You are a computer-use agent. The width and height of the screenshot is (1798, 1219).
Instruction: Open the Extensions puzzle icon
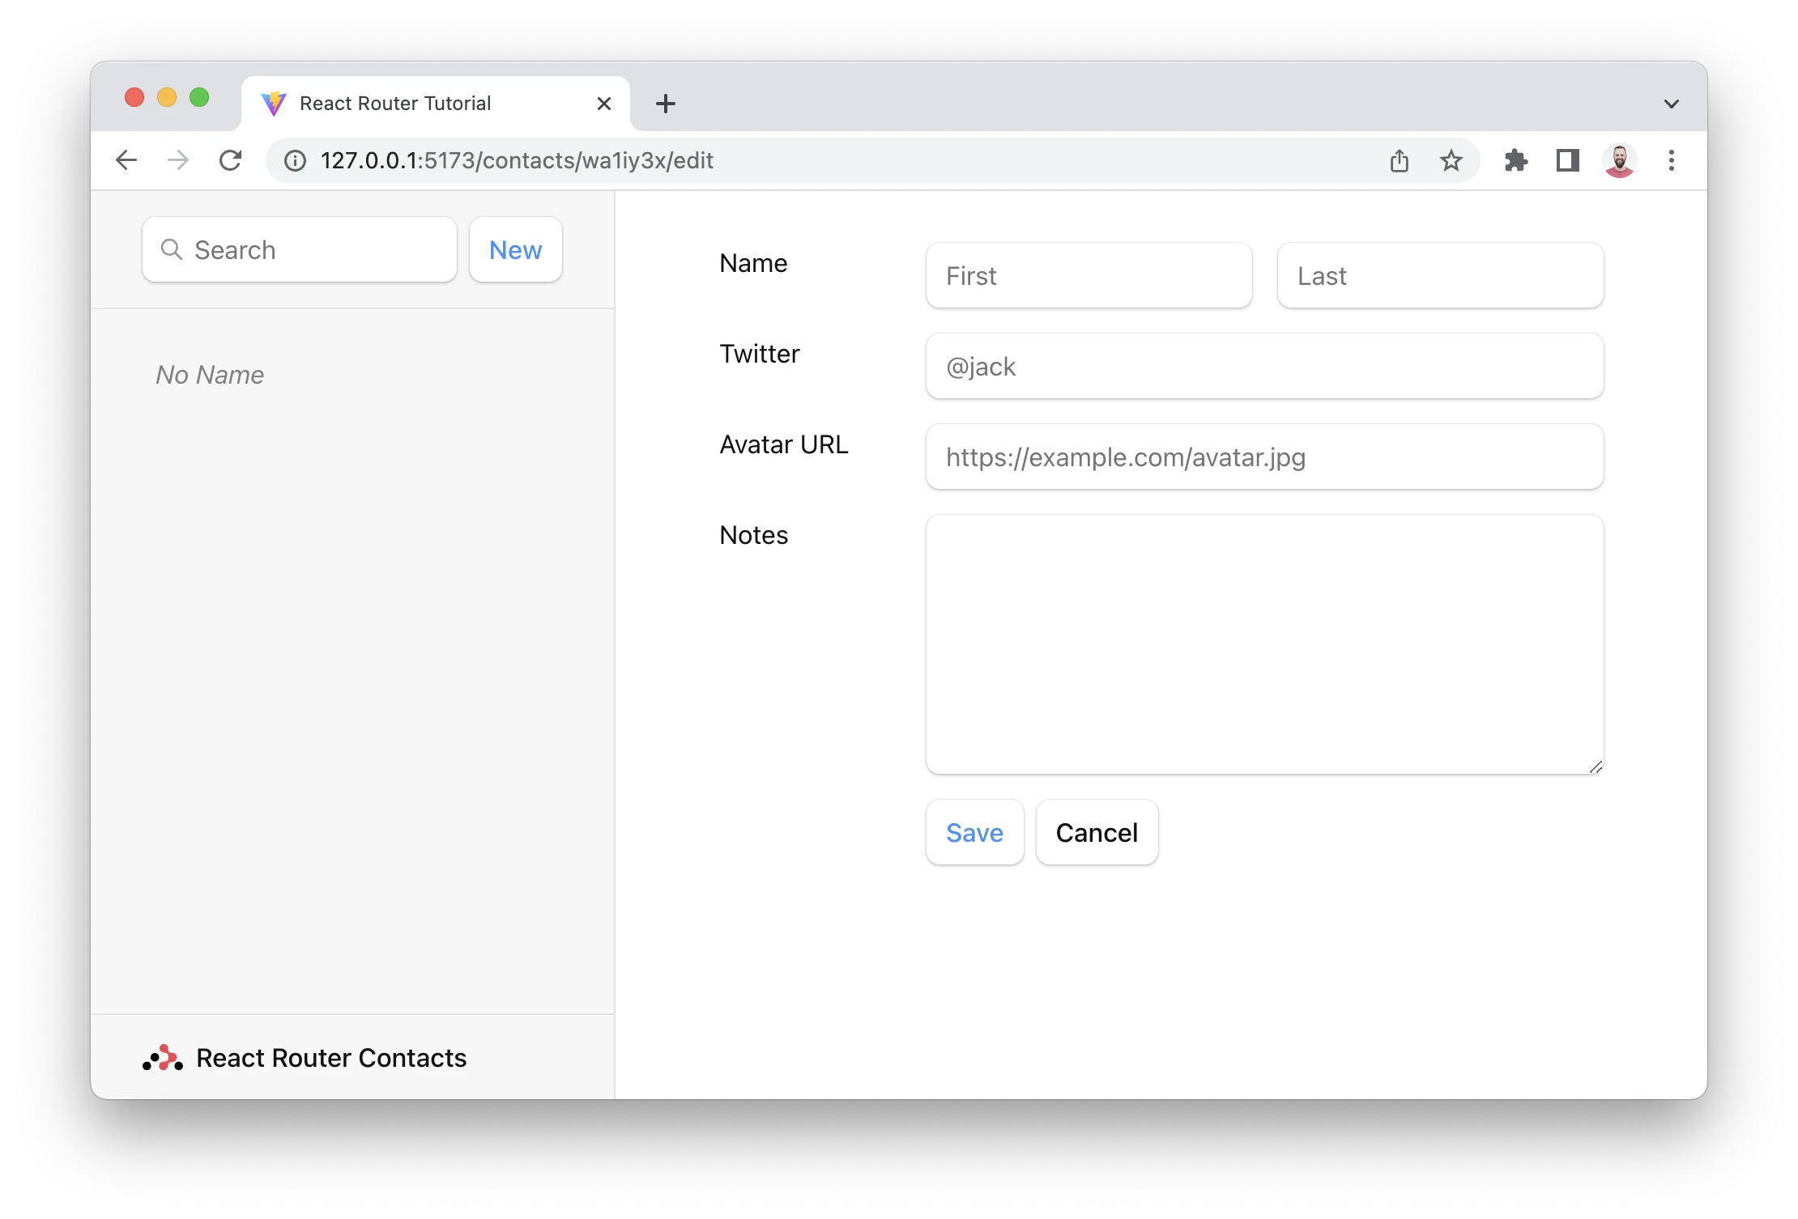click(1515, 160)
